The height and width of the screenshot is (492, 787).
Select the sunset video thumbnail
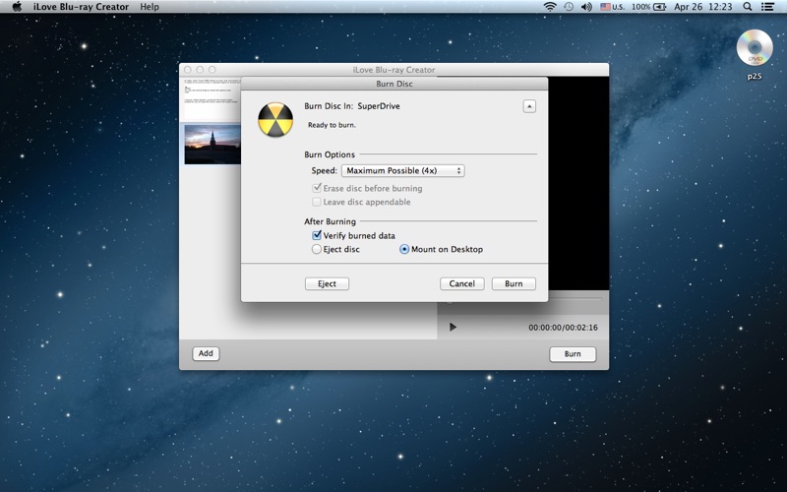click(x=212, y=144)
